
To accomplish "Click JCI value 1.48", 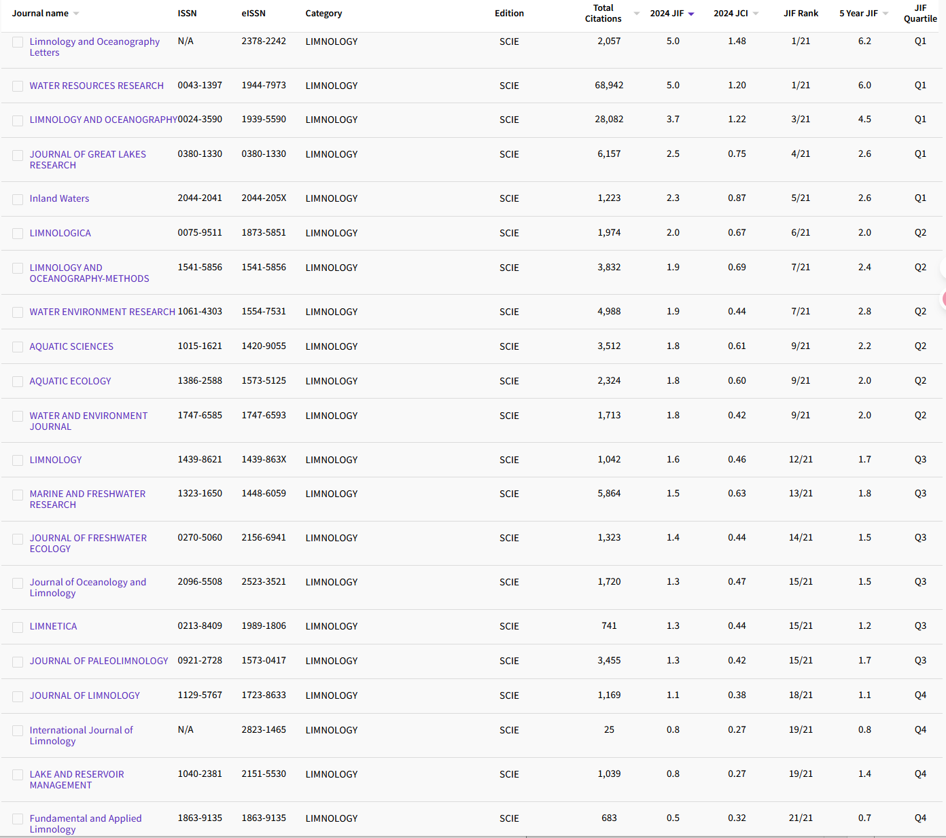I will [737, 41].
